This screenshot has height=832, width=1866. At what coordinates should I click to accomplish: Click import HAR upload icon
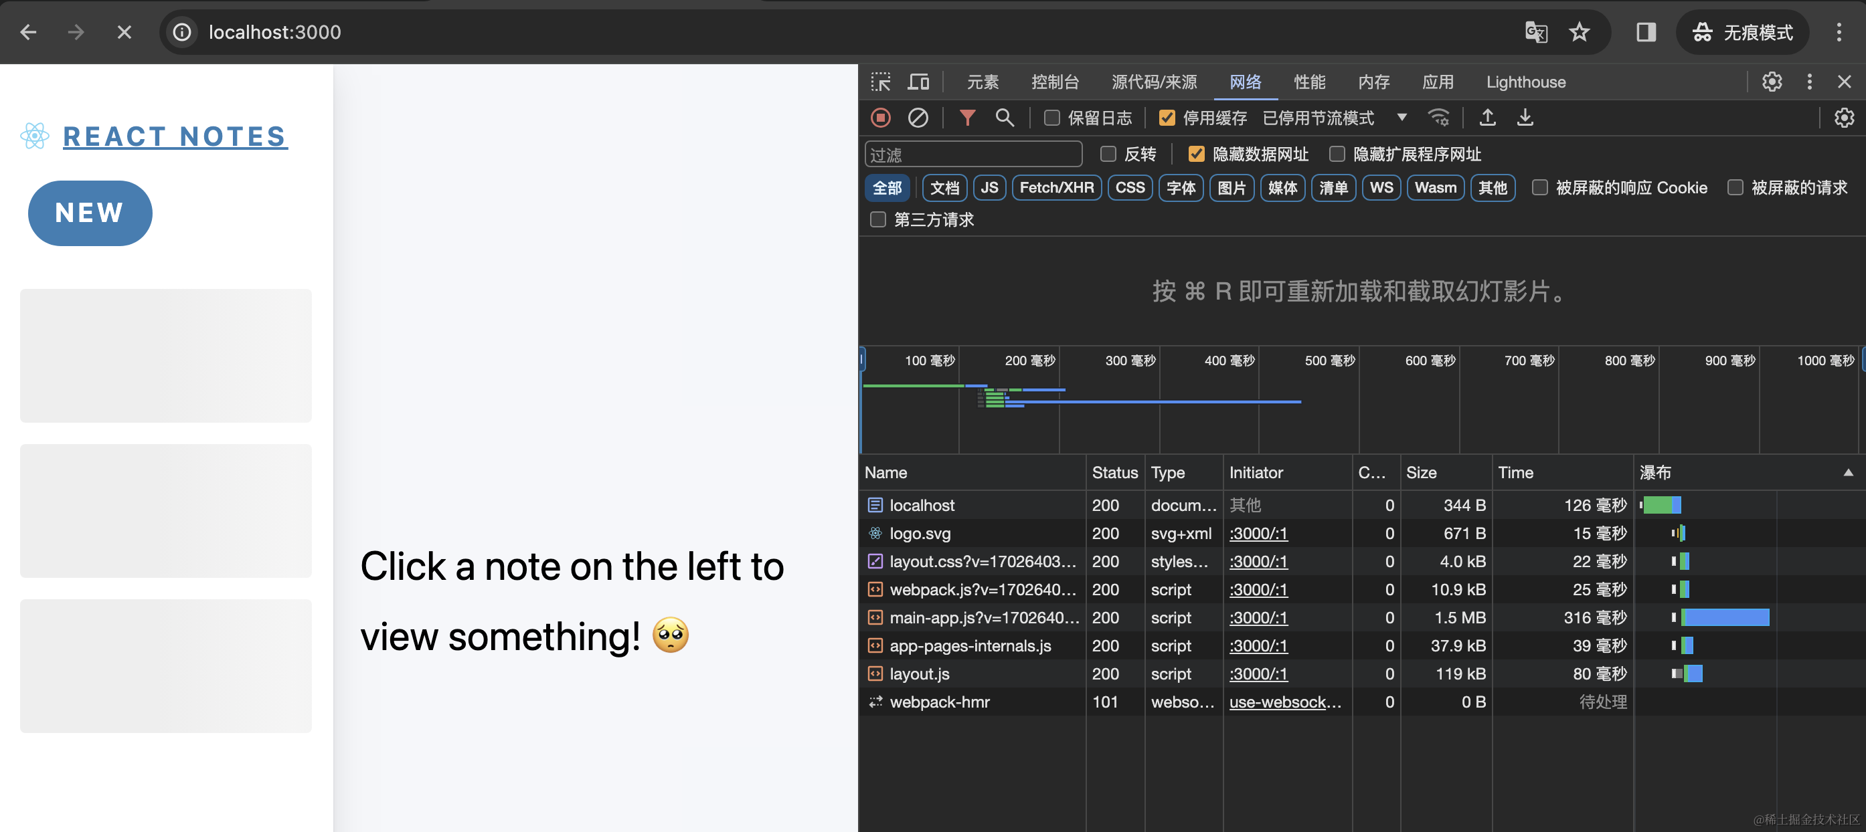[1487, 117]
